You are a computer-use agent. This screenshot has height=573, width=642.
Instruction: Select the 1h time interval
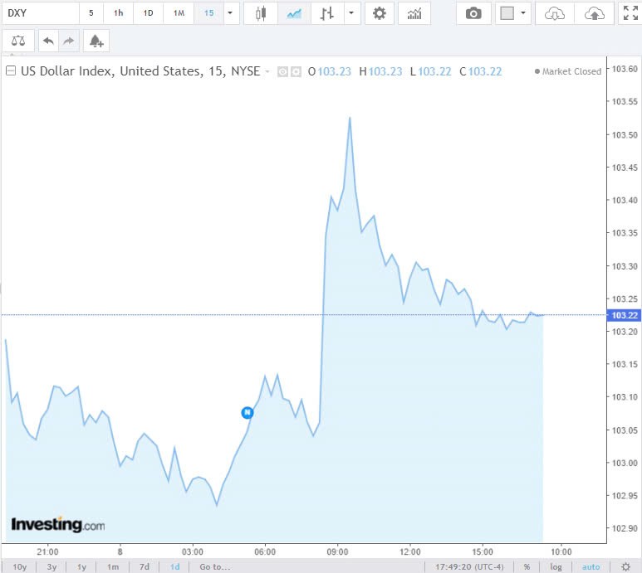[x=119, y=13]
